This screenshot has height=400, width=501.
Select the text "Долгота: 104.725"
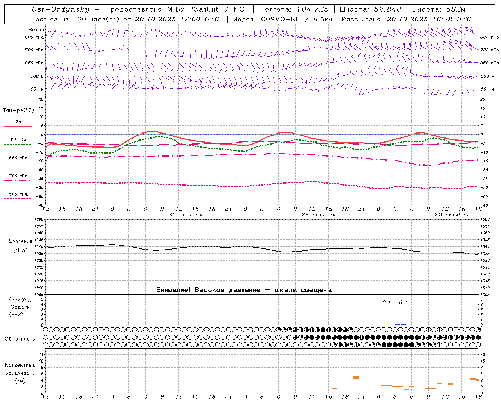pos(294,10)
